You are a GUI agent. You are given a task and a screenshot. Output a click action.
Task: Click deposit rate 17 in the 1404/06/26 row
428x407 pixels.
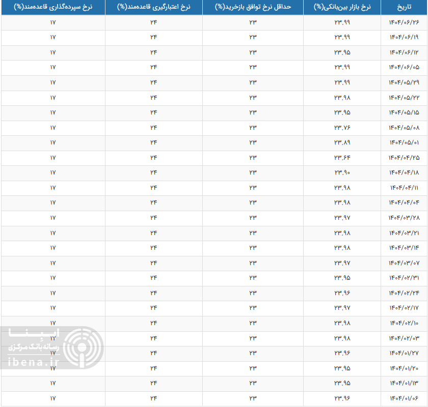(x=52, y=23)
